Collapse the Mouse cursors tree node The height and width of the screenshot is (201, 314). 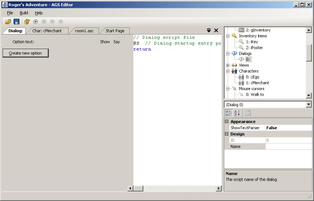tap(228, 88)
